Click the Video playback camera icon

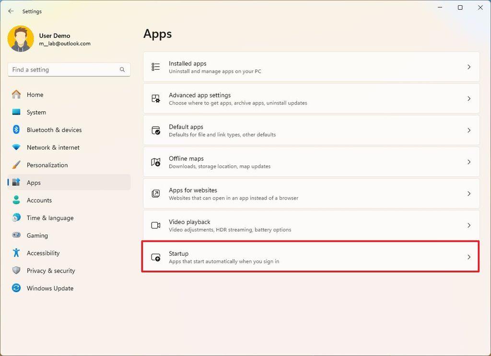[x=155, y=225]
